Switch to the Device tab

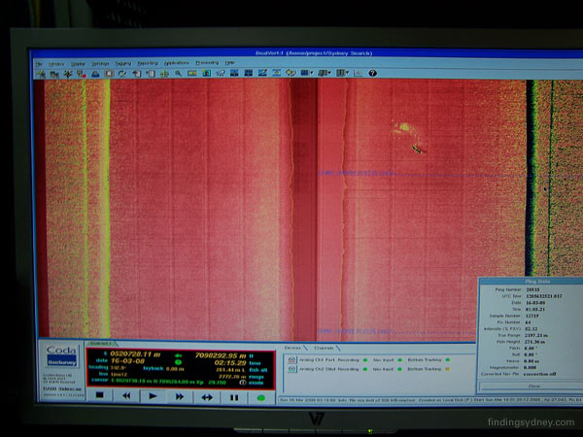(292, 348)
